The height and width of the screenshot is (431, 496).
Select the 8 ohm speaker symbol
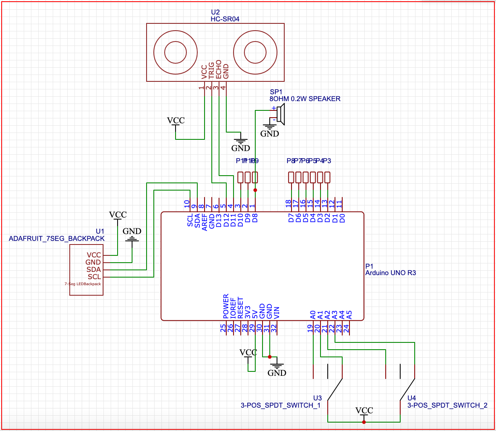281,114
